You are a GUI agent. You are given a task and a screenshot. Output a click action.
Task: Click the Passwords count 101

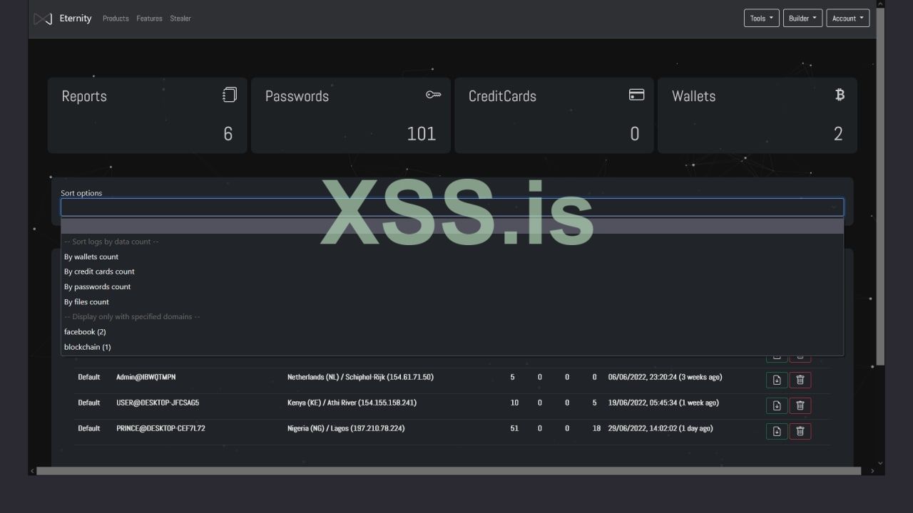(421, 134)
